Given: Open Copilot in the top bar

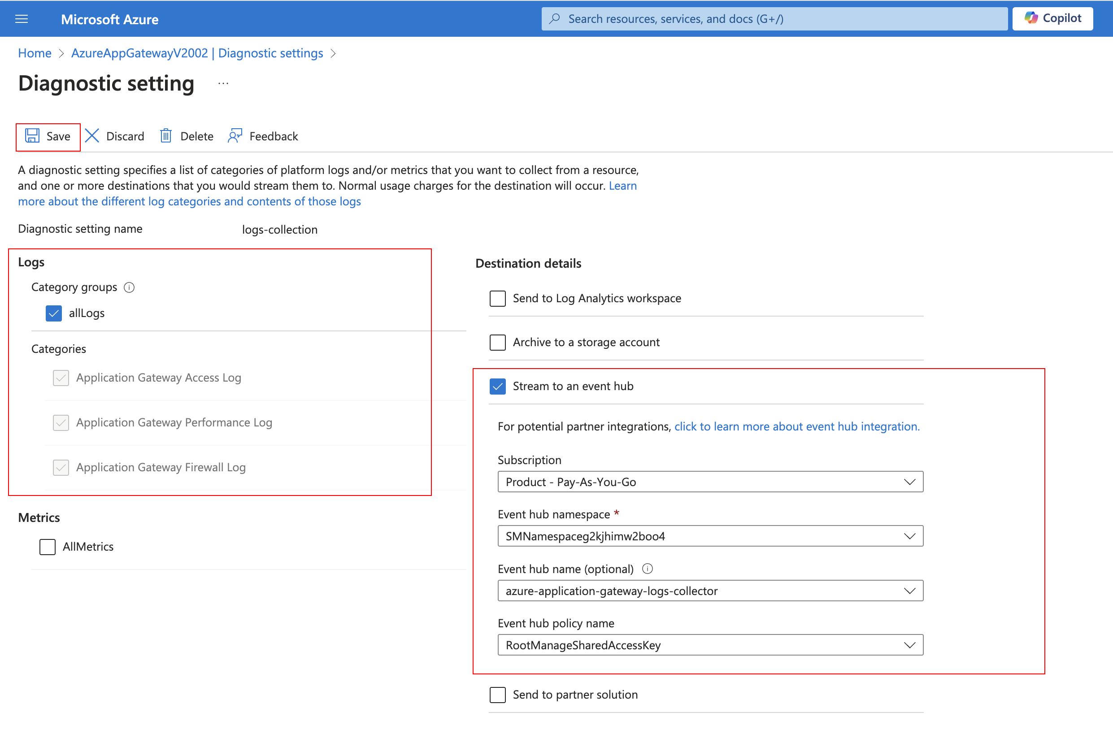Looking at the screenshot, I should pyautogui.click(x=1052, y=18).
